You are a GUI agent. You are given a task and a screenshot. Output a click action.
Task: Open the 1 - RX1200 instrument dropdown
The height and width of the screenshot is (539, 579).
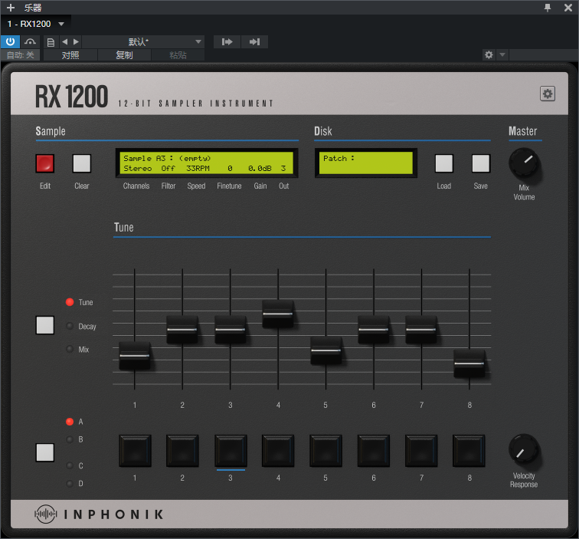tap(36, 24)
